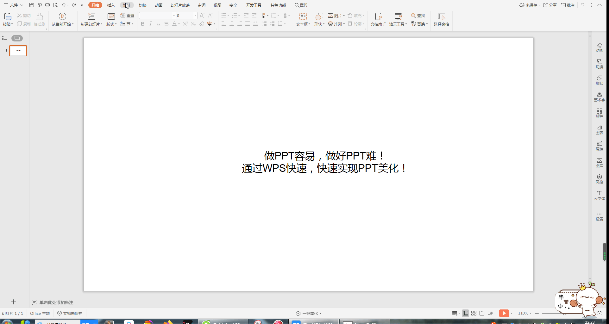Click the Justify text alignment icon
The height and width of the screenshot is (324, 609).
click(x=248, y=24)
